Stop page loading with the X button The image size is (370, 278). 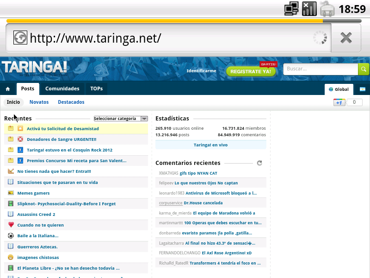pos(346,38)
